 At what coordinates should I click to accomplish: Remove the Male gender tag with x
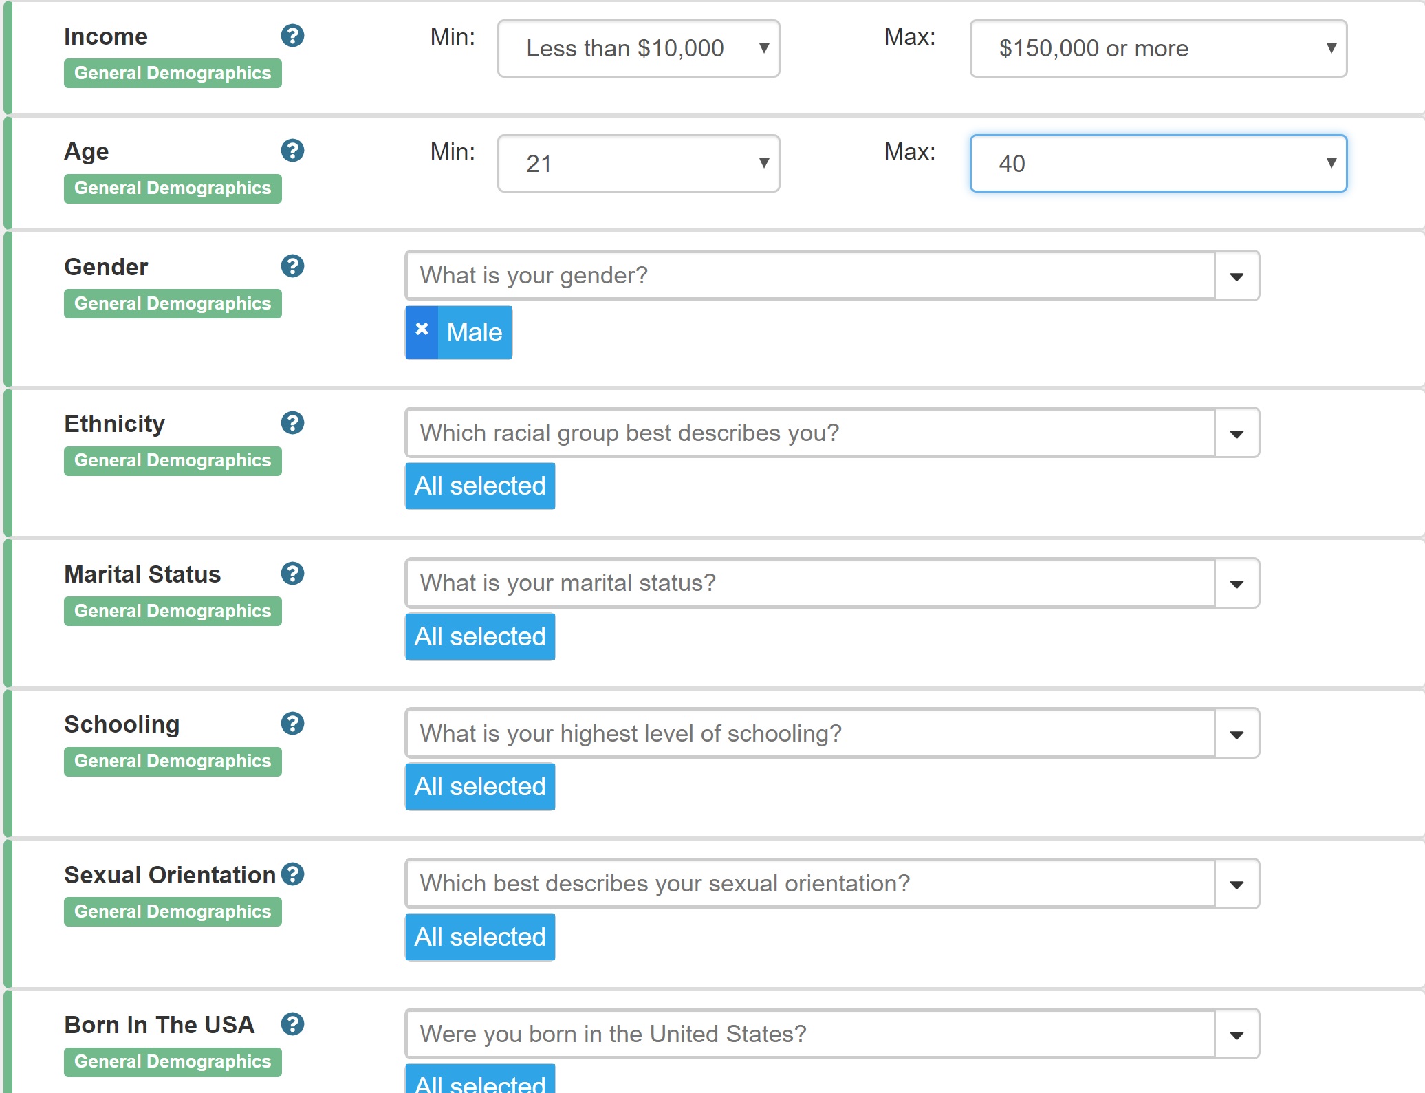coord(422,332)
